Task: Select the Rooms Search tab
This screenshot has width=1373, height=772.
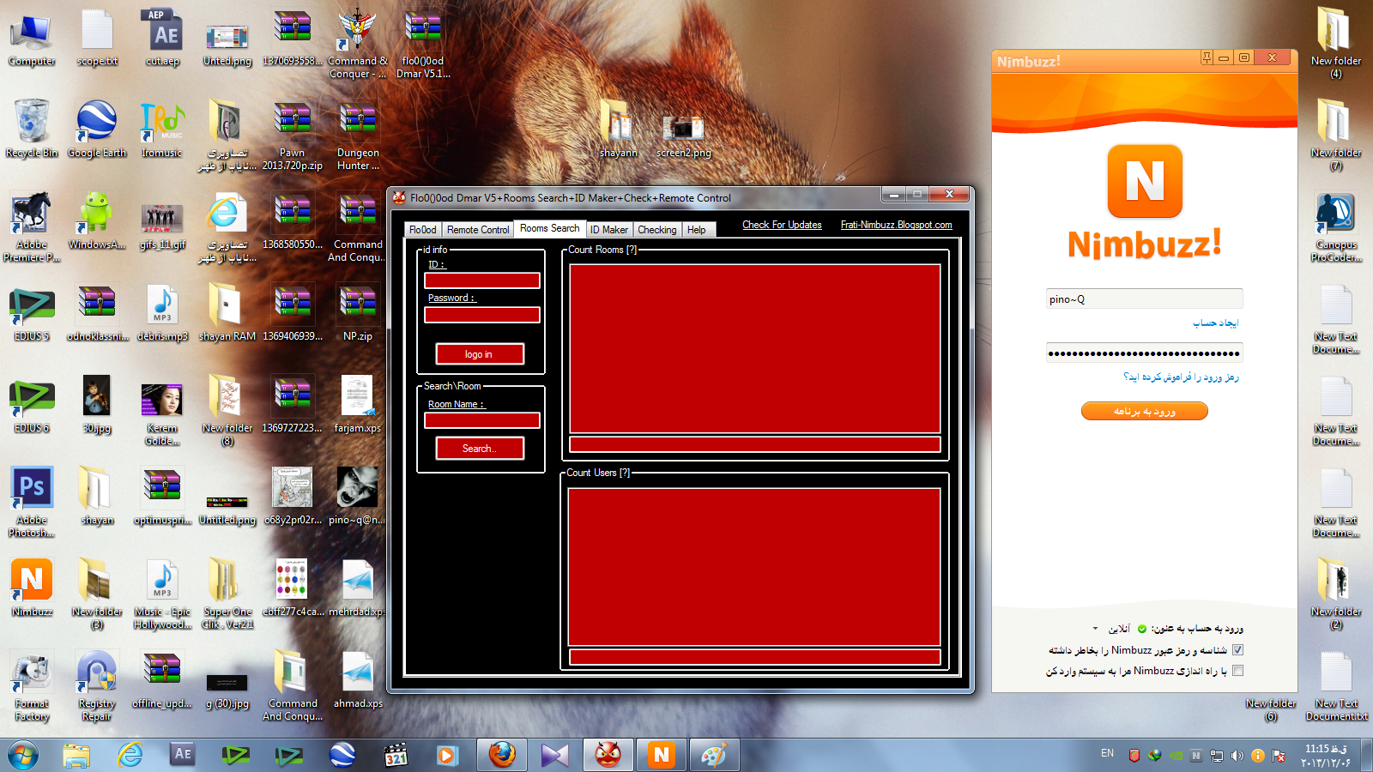Action: point(549,228)
